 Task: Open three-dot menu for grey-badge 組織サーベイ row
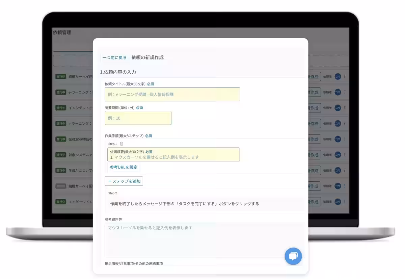click(345, 186)
